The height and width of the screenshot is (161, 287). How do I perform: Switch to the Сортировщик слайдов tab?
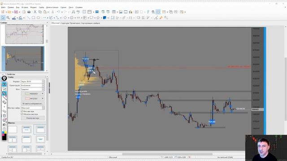click(x=91, y=23)
